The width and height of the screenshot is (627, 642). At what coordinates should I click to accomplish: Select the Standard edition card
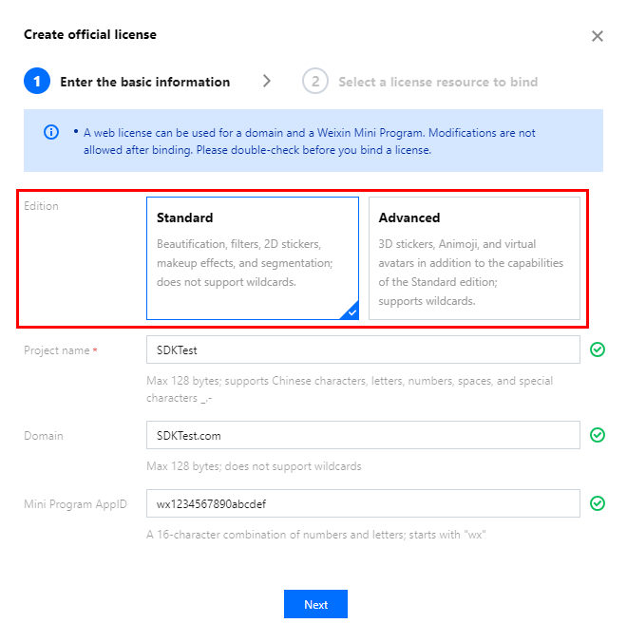click(x=252, y=258)
